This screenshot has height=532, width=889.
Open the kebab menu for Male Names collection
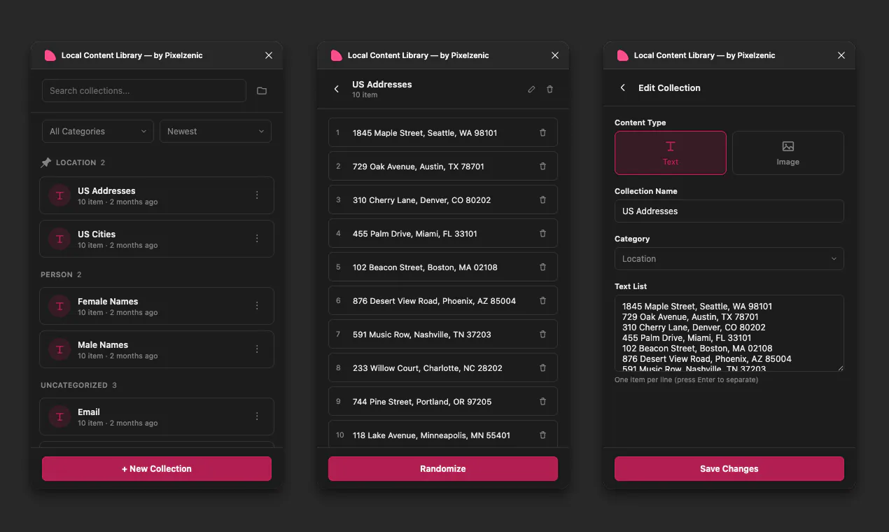[257, 349]
